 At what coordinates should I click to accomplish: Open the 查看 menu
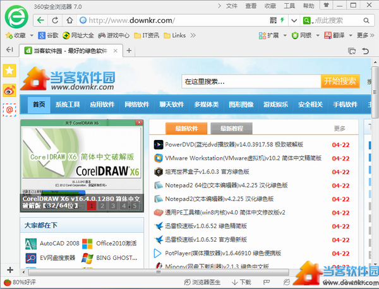(x=251, y=6)
